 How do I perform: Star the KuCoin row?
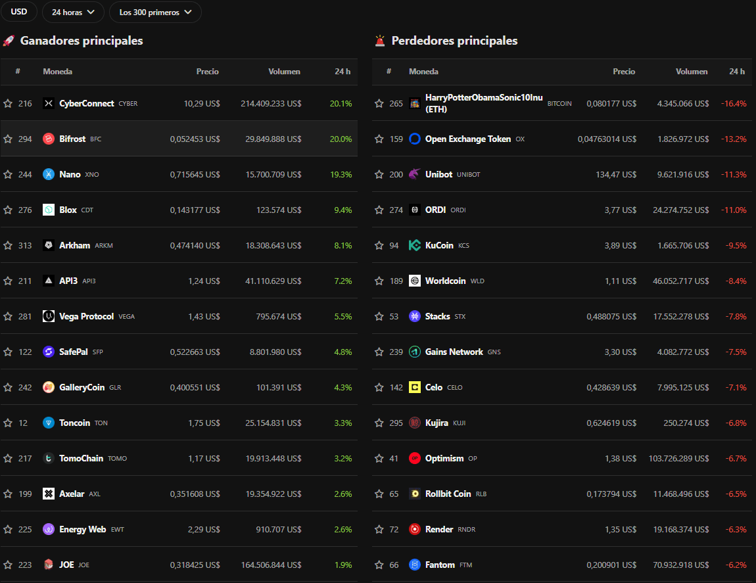379,245
